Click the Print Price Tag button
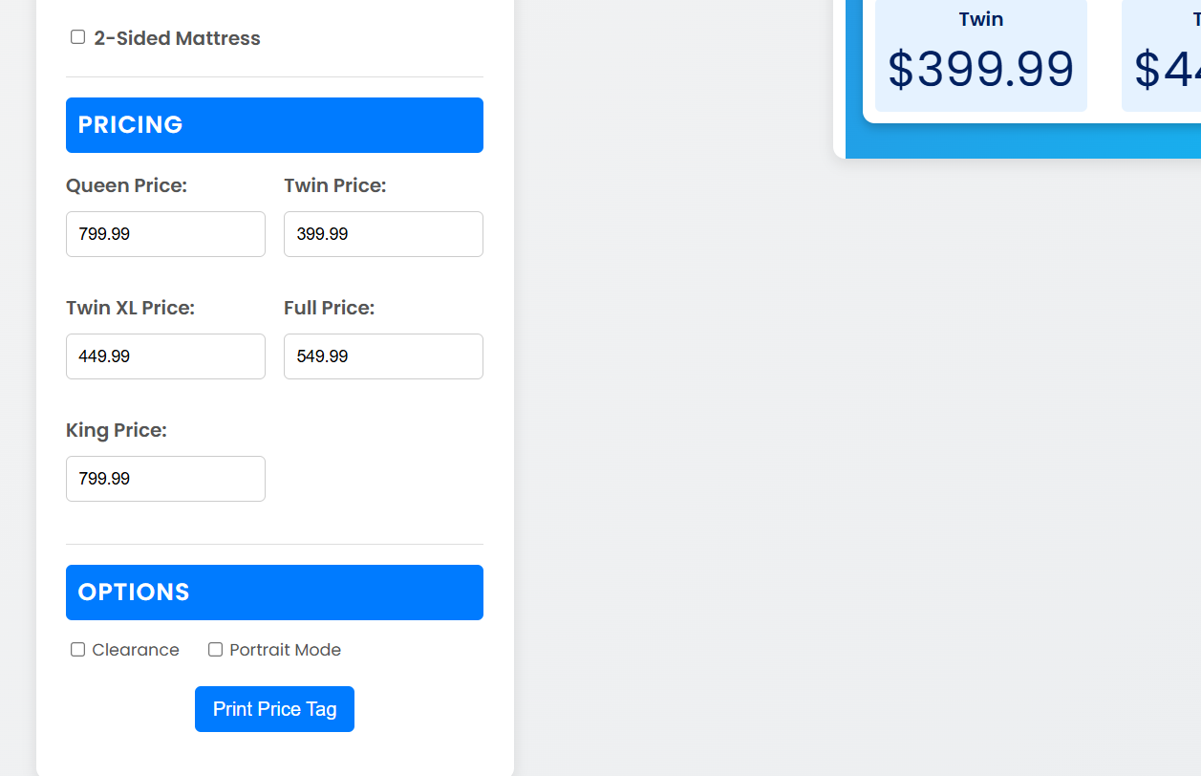This screenshot has width=1201, height=776. 274,708
